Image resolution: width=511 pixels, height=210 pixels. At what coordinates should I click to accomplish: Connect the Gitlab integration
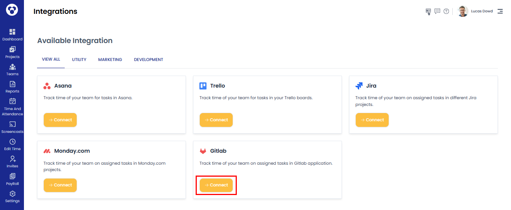tap(216, 185)
